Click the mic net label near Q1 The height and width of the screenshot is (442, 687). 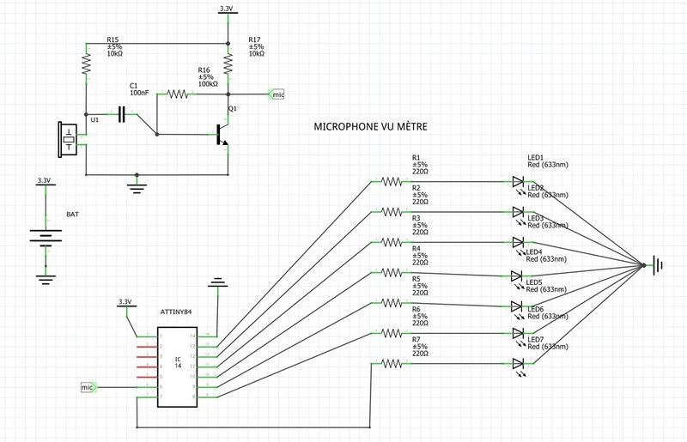click(x=277, y=94)
